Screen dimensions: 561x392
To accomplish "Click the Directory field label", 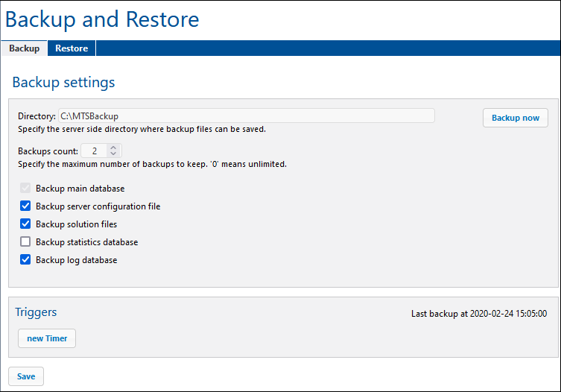I will point(37,116).
